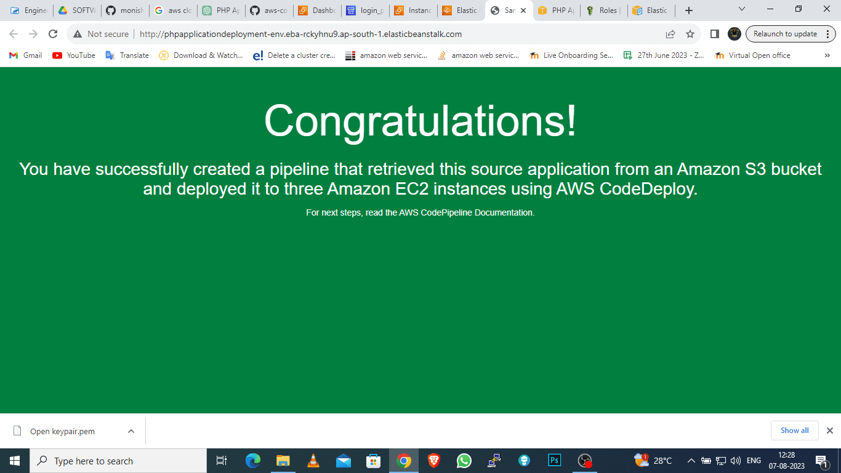Show more bookmarks with the double chevron

(827, 55)
